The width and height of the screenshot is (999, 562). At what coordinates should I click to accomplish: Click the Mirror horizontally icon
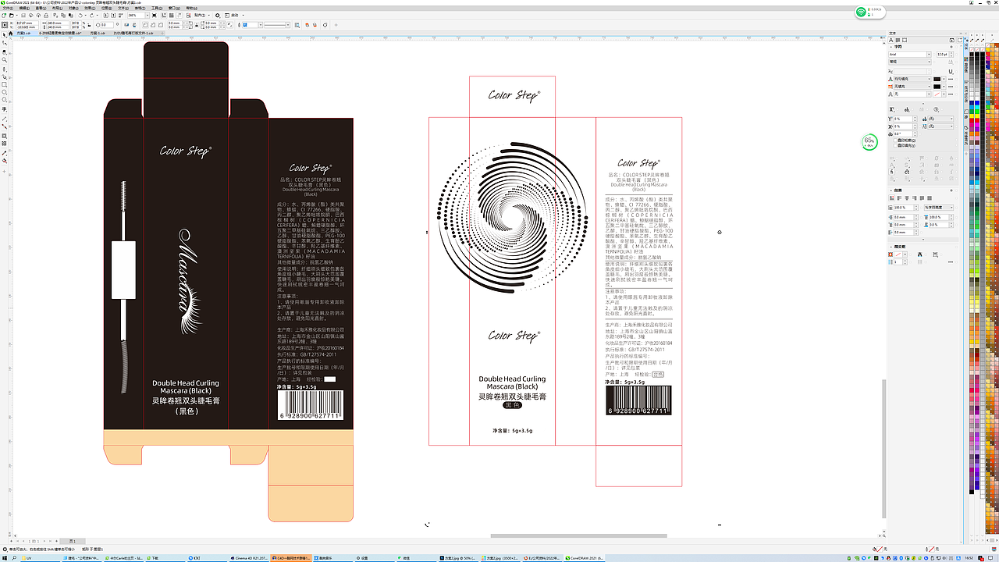127,25
